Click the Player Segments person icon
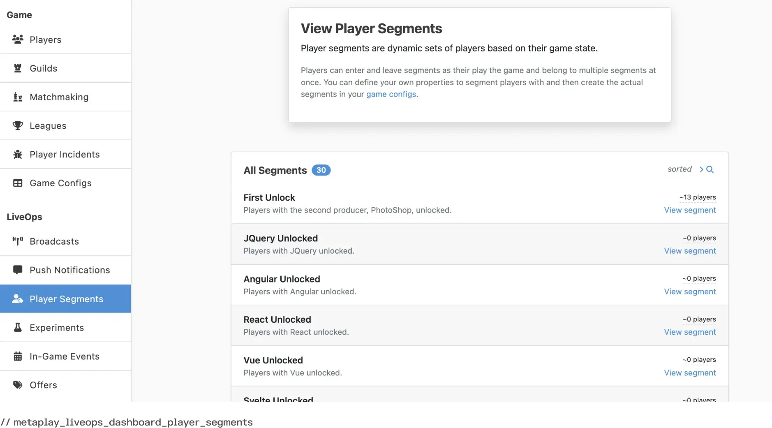Image resolution: width=772 pixels, height=428 pixels. (x=17, y=299)
